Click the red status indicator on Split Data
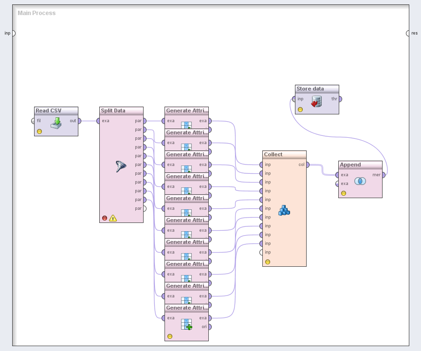Image resolution: width=421 pixels, height=351 pixels. (x=105, y=218)
